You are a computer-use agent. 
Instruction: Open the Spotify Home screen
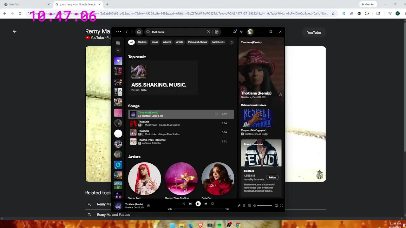click(x=139, y=32)
